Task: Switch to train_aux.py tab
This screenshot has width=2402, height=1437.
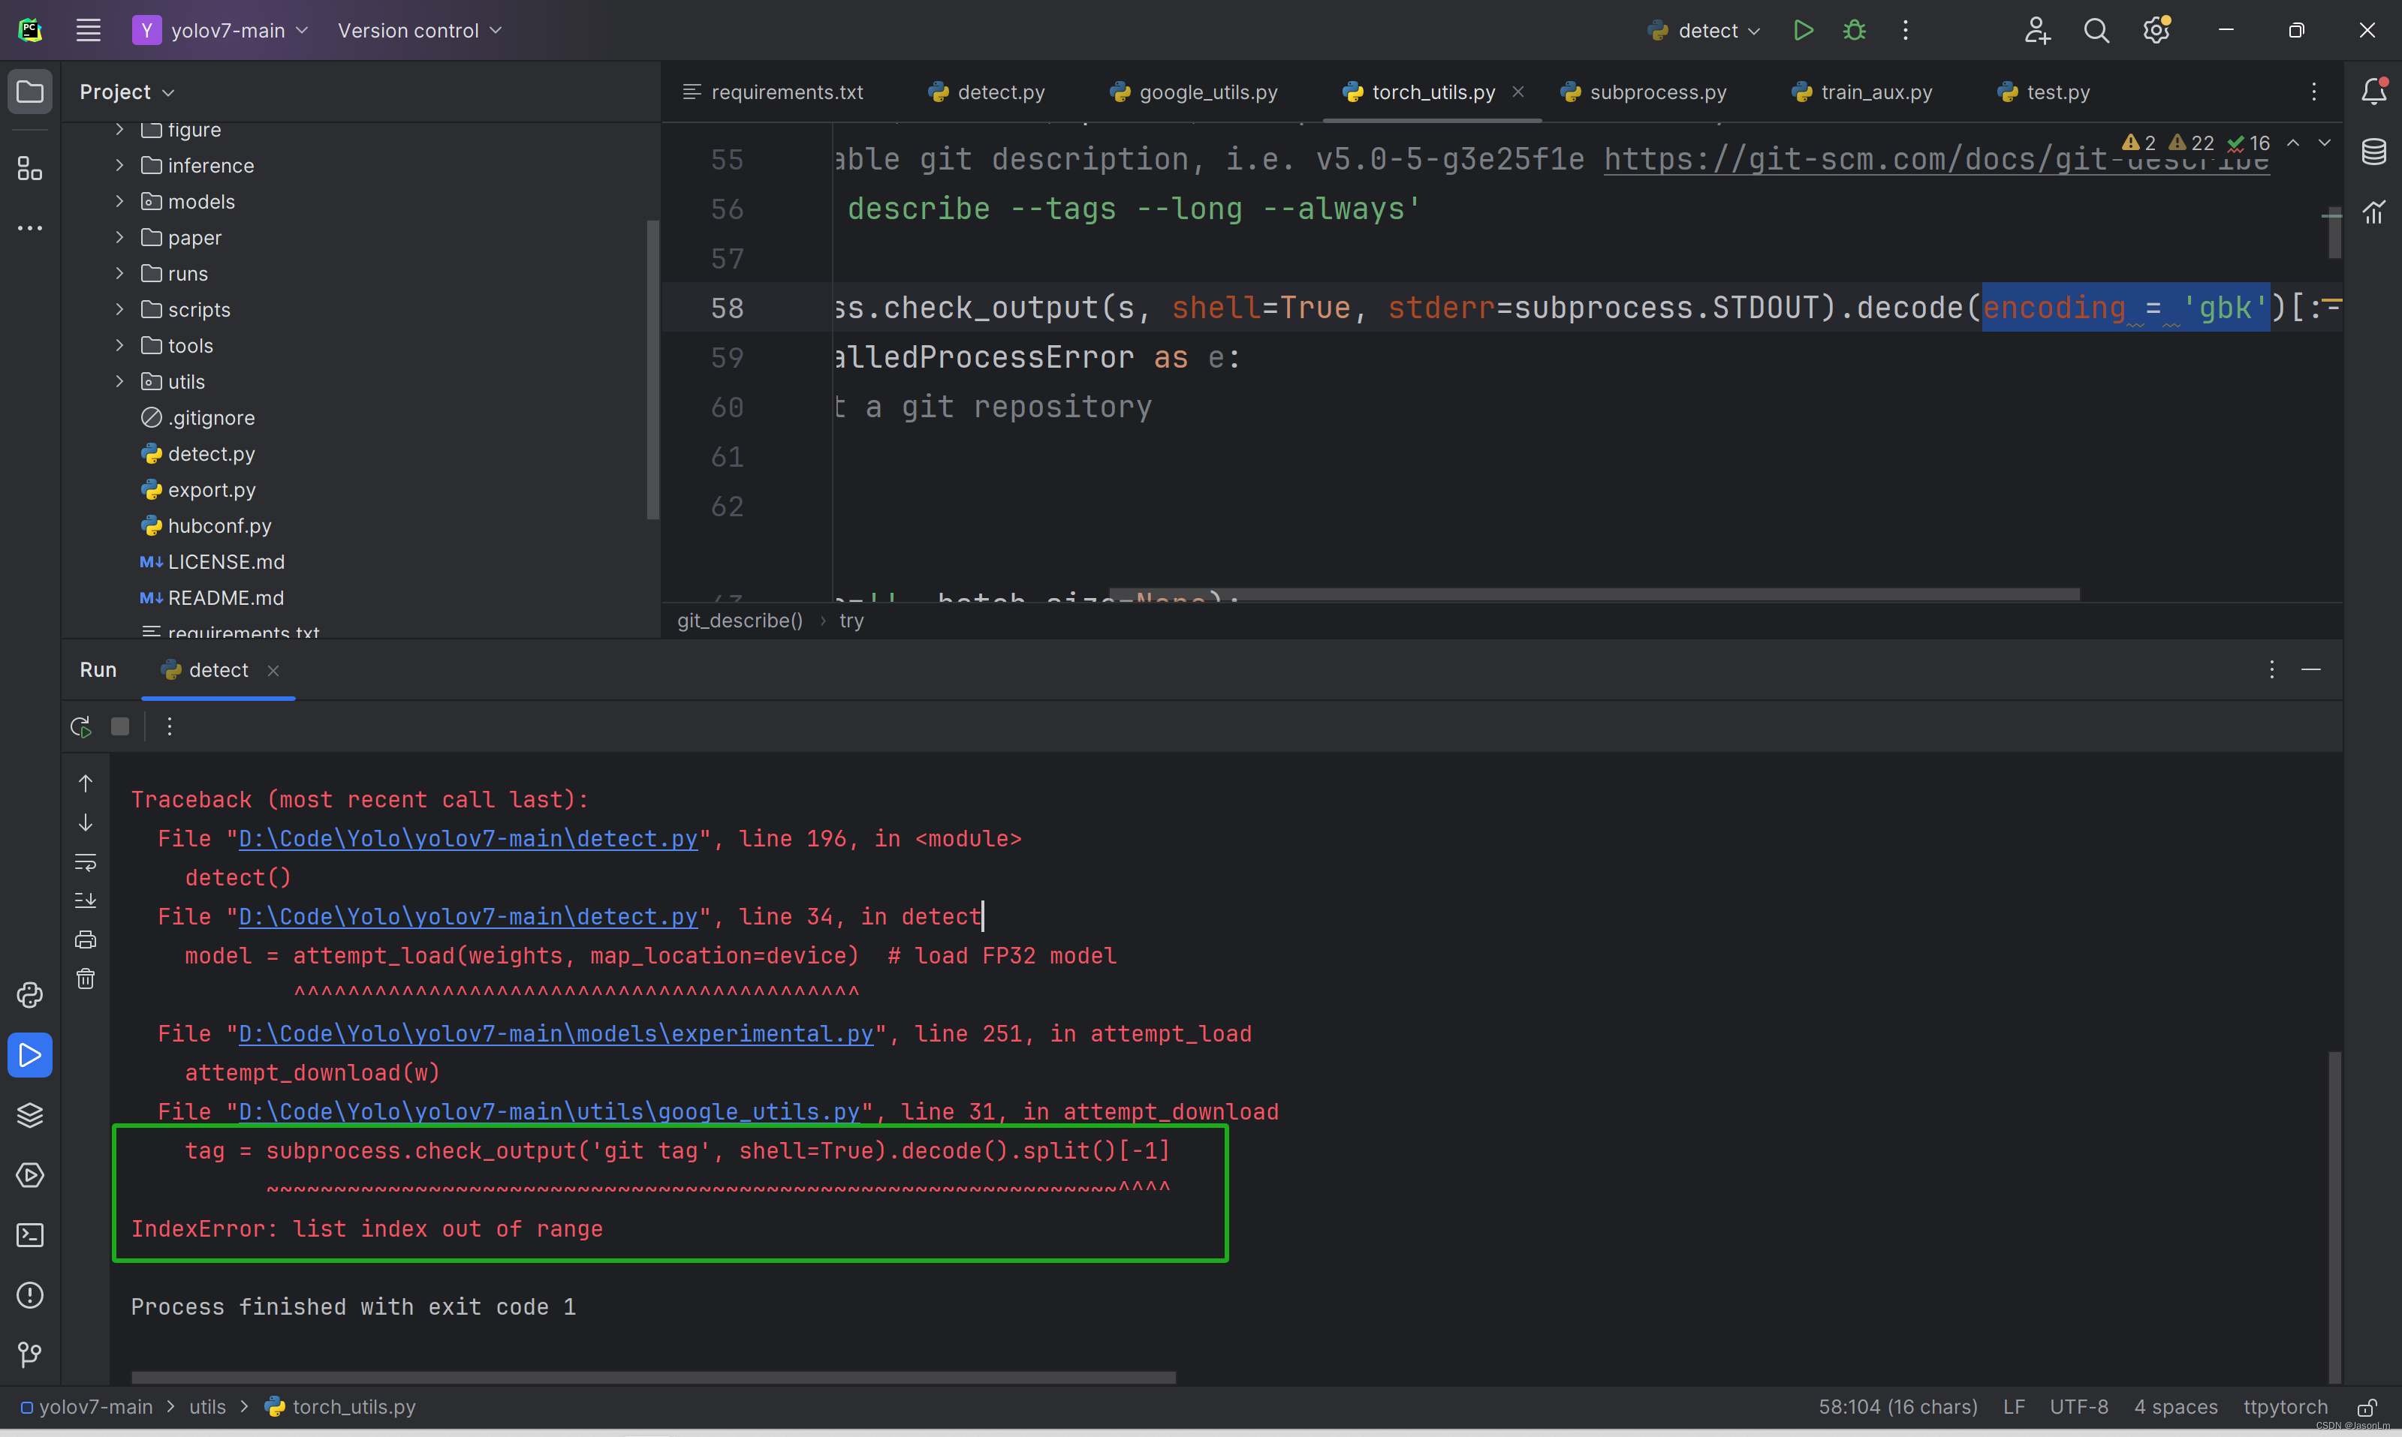Action: click(x=1862, y=92)
